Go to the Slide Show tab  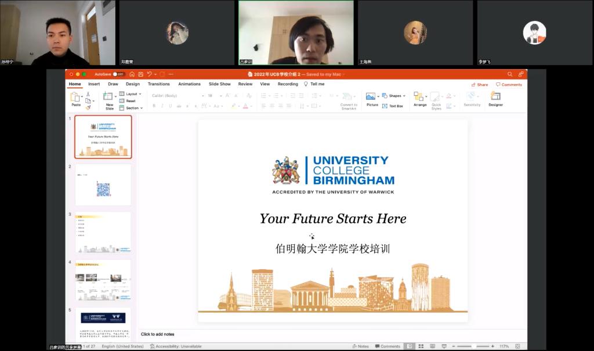pos(220,84)
